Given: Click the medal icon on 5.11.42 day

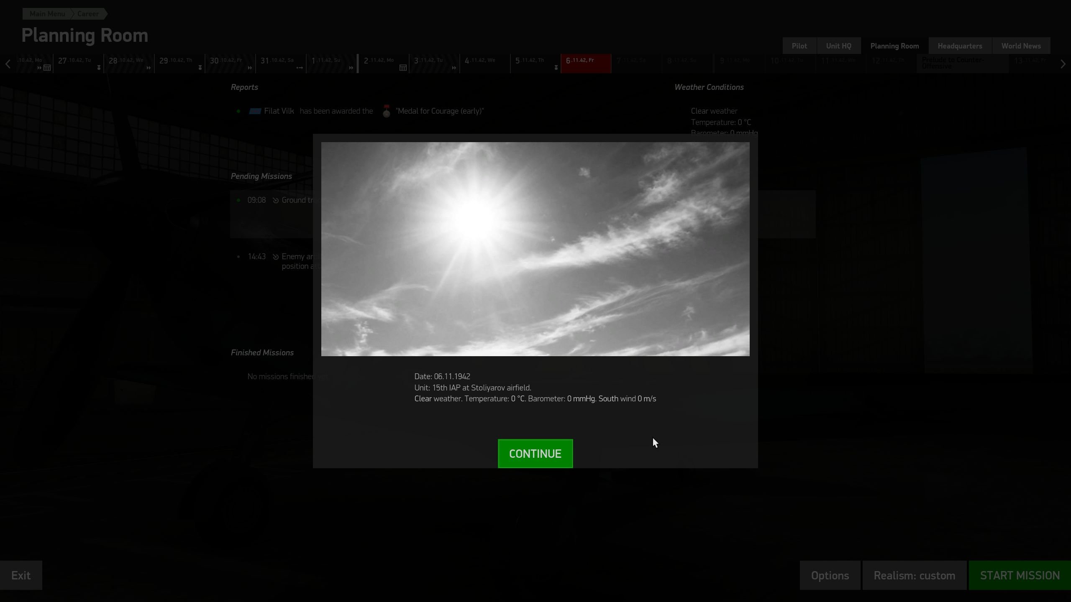Looking at the screenshot, I should pyautogui.click(x=556, y=68).
